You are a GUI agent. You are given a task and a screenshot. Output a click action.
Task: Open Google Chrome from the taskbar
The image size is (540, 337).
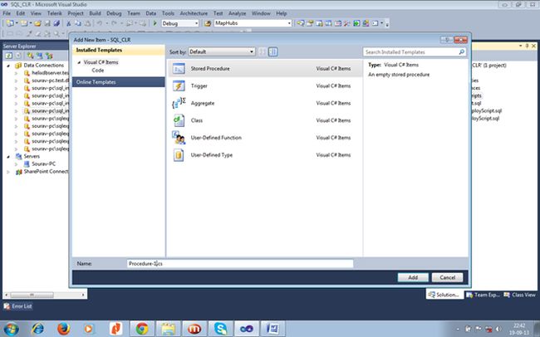click(141, 329)
